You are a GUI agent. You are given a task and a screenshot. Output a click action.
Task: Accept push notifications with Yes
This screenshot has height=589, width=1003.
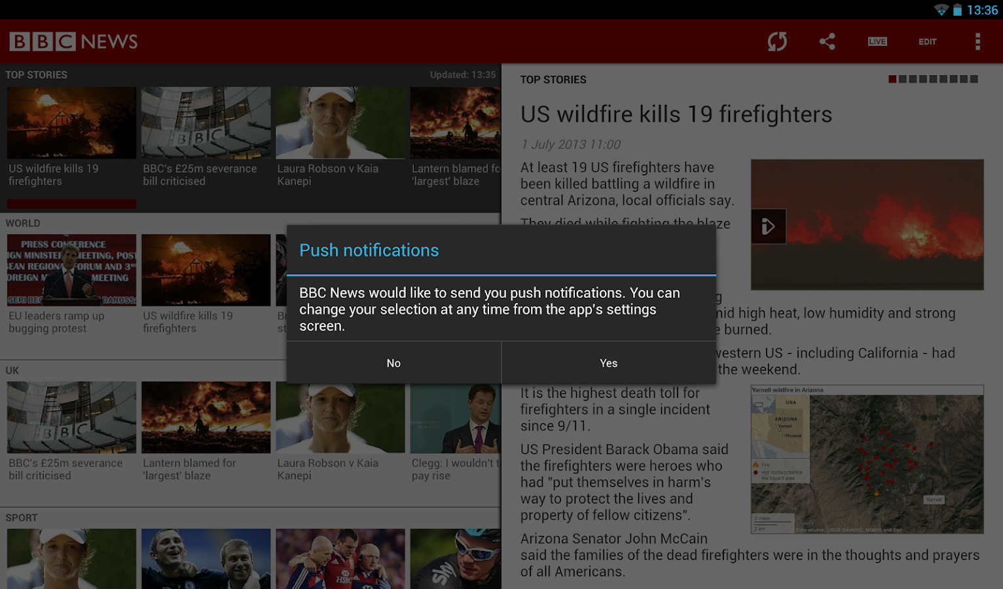[x=608, y=363]
